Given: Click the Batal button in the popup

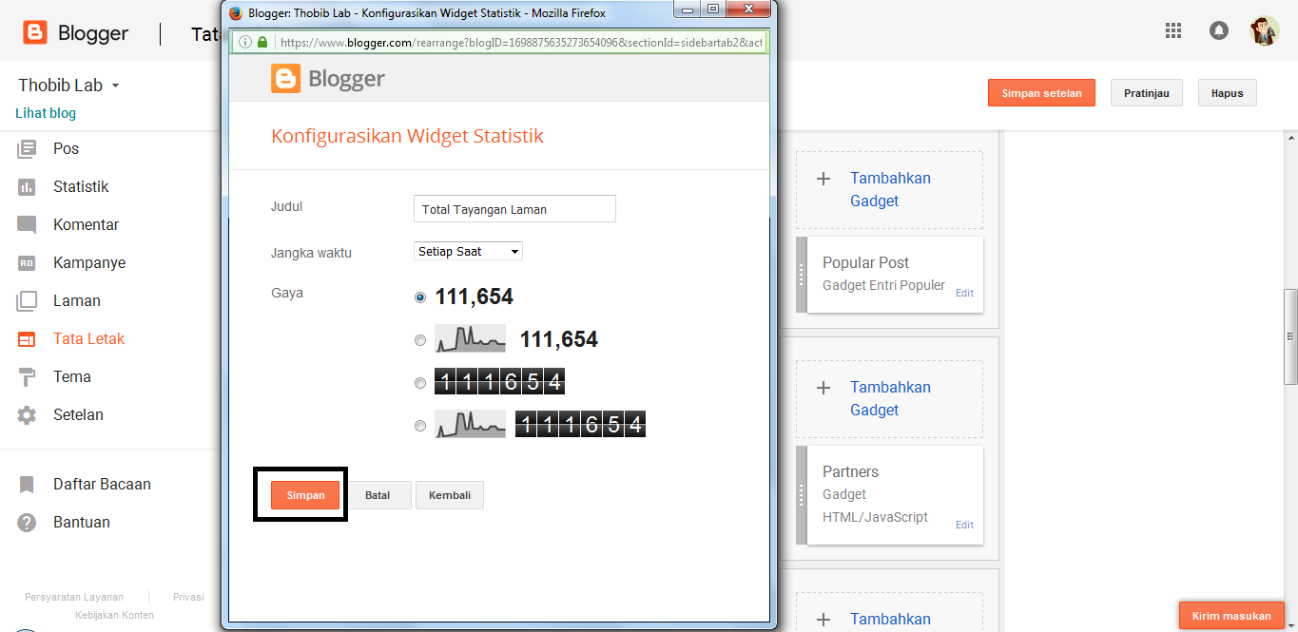Looking at the screenshot, I should pyautogui.click(x=378, y=495).
